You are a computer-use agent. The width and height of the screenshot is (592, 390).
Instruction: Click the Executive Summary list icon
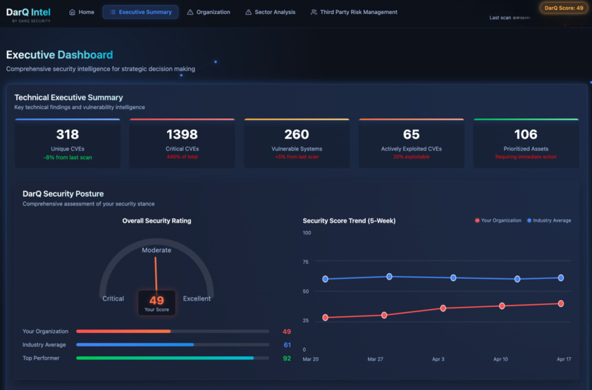coord(113,12)
